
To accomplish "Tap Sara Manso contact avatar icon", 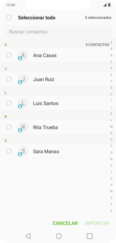I will [x=23, y=151].
